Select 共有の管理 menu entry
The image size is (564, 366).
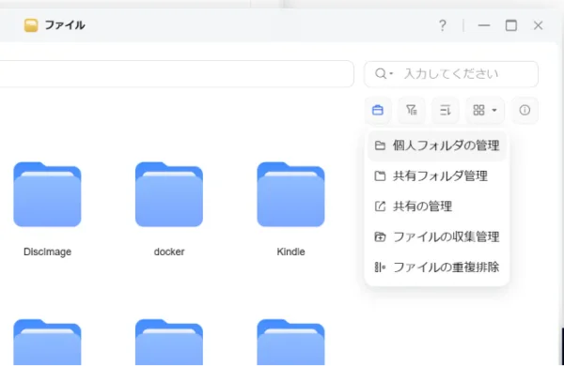click(x=437, y=206)
